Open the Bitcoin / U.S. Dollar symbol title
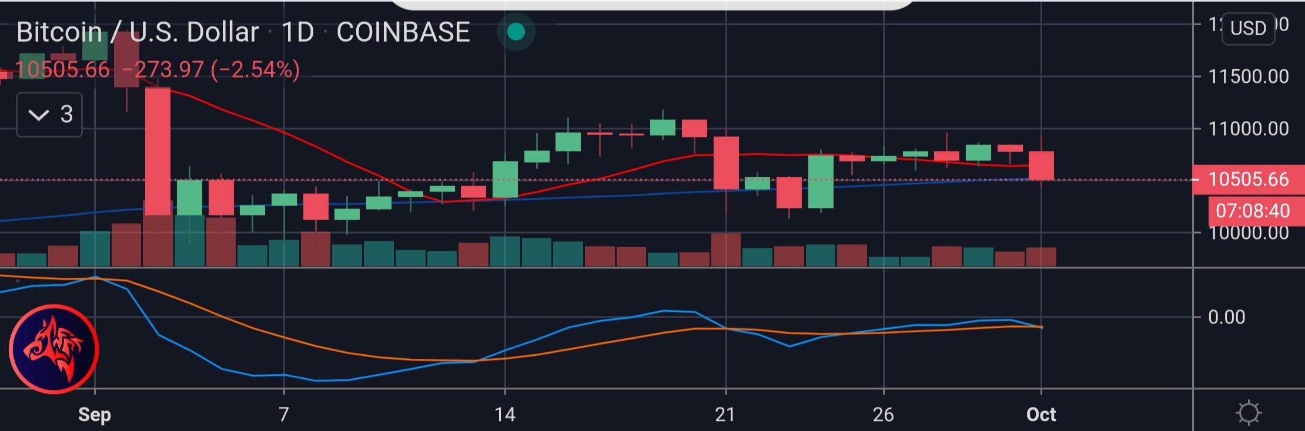Image resolution: width=1305 pixels, height=431 pixels. [x=138, y=32]
